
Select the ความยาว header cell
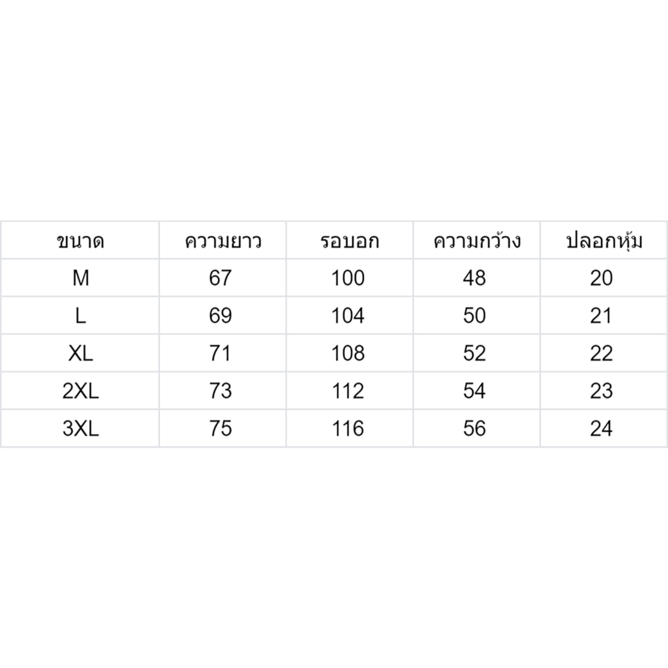pyautogui.click(x=222, y=241)
